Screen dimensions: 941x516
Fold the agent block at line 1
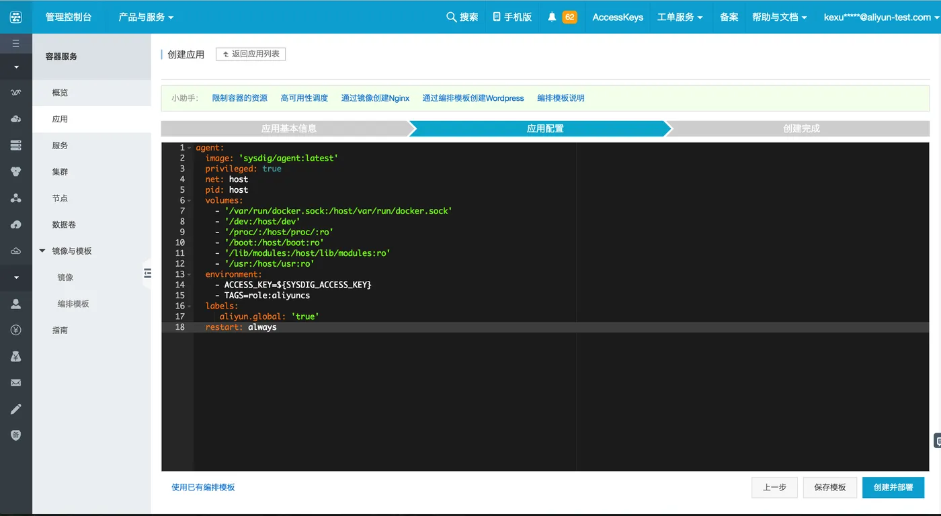coord(189,148)
